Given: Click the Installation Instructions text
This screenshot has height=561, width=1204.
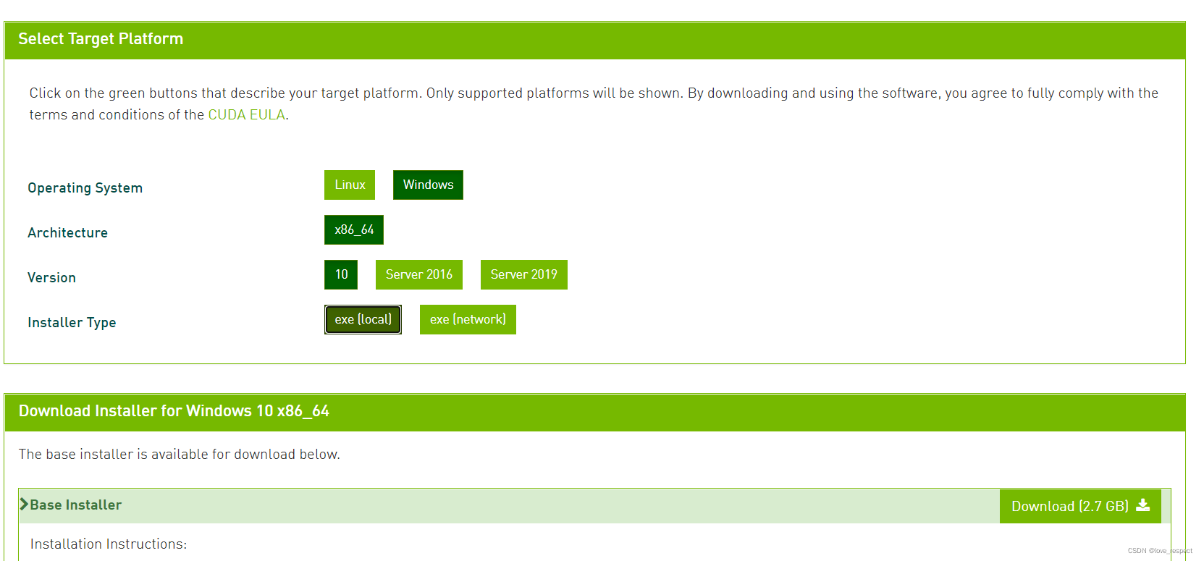Looking at the screenshot, I should [x=109, y=544].
